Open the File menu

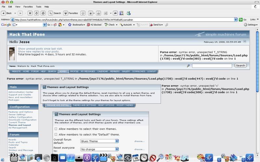[4, 7]
